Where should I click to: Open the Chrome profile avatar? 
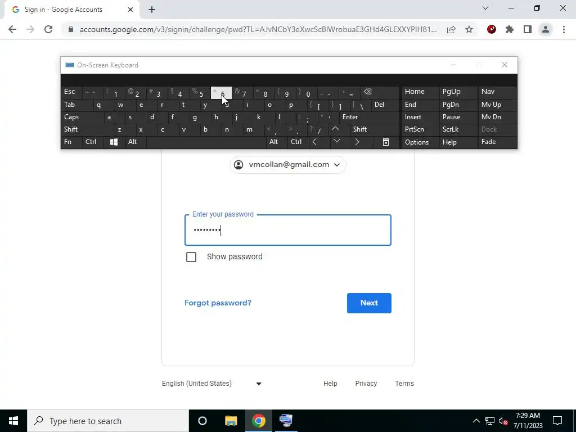click(546, 29)
